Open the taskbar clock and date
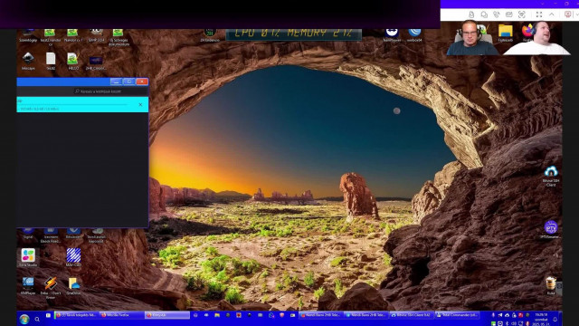 click(541, 319)
